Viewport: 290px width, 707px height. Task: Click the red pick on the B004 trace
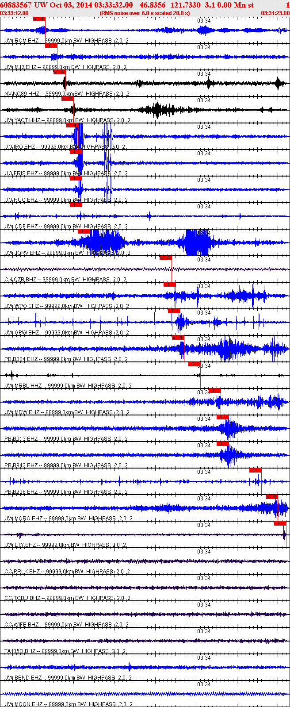click(x=178, y=338)
